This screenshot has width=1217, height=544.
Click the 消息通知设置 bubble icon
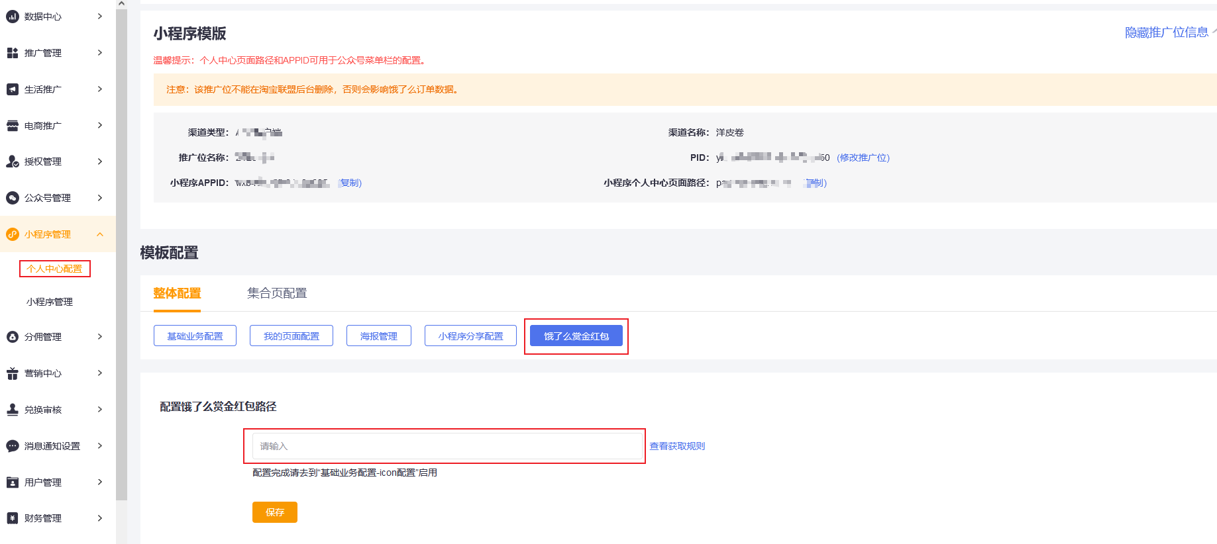click(12, 446)
